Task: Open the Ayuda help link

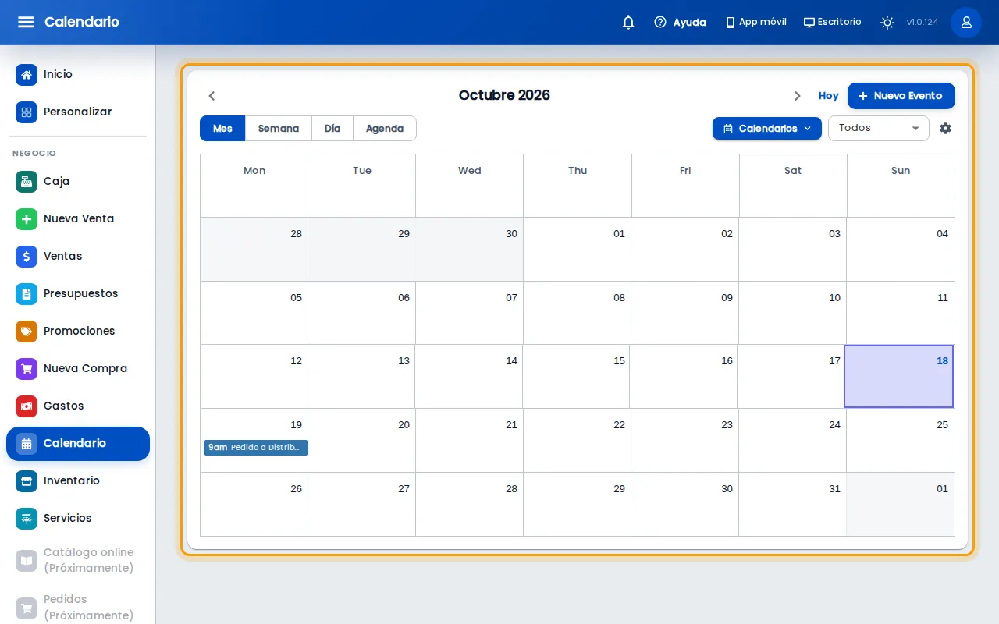Action: pyautogui.click(x=680, y=22)
